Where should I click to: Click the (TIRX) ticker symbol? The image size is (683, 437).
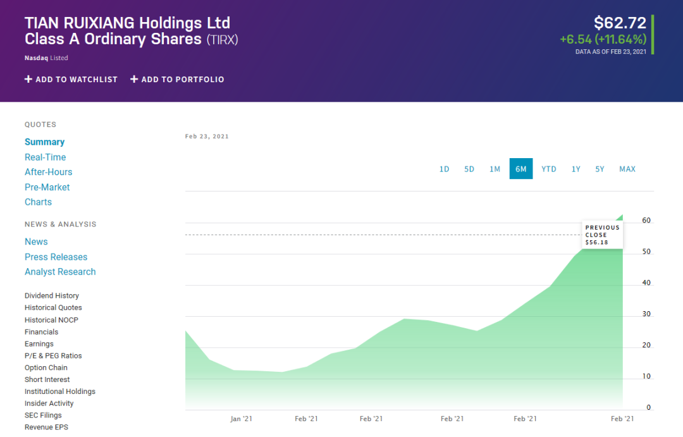222,40
